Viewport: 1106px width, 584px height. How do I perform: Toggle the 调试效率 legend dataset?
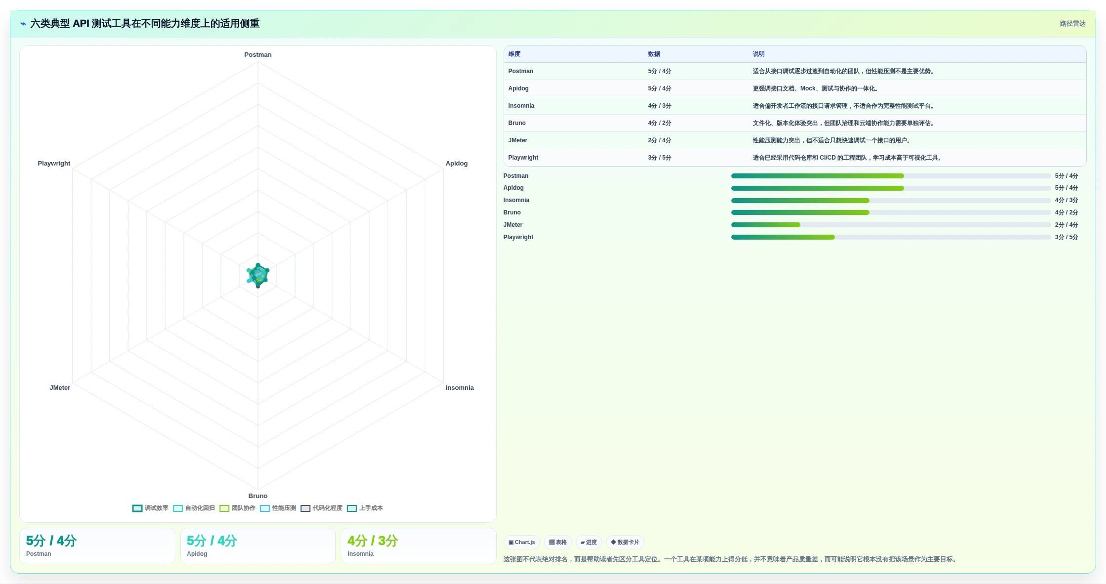(151, 508)
